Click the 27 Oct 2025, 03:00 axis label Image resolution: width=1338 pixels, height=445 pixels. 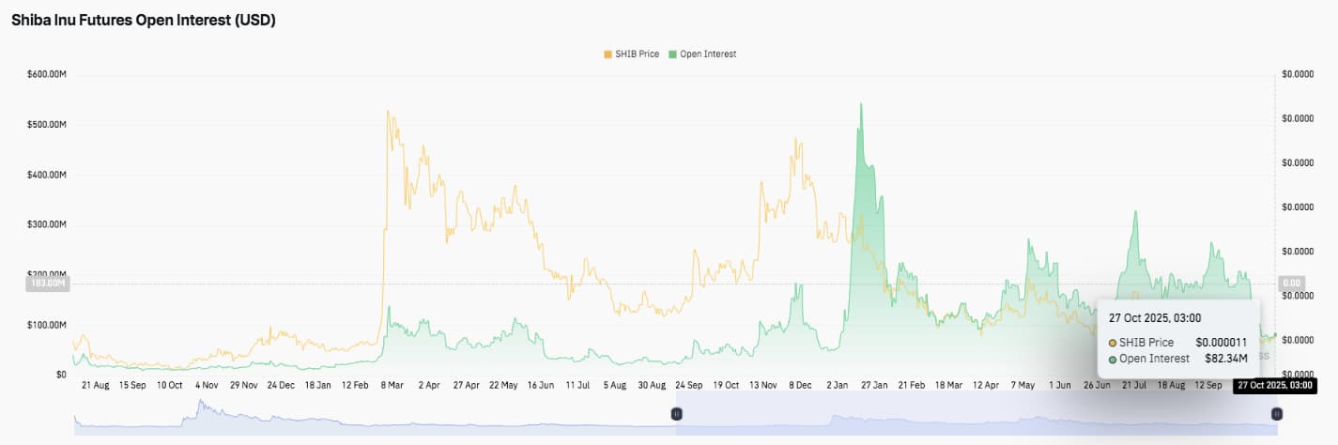click(1273, 385)
